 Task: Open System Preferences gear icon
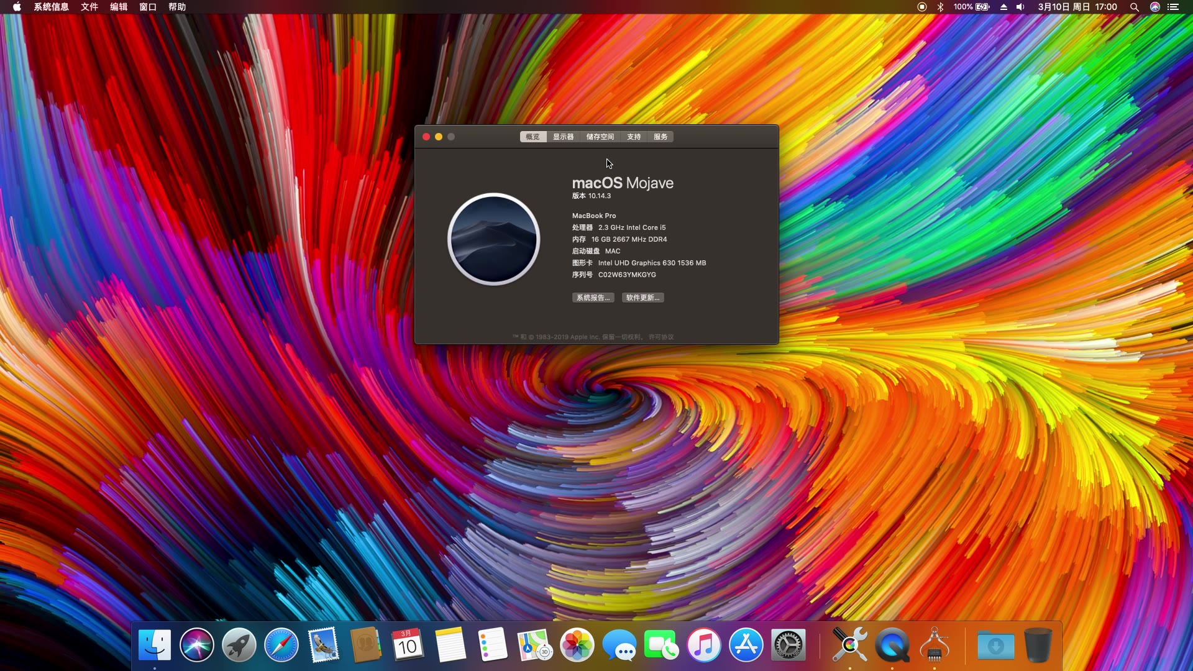click(788, 645)
